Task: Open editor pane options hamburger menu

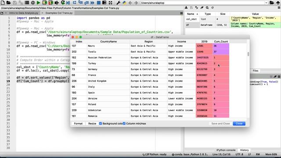Action: (181, 13)
